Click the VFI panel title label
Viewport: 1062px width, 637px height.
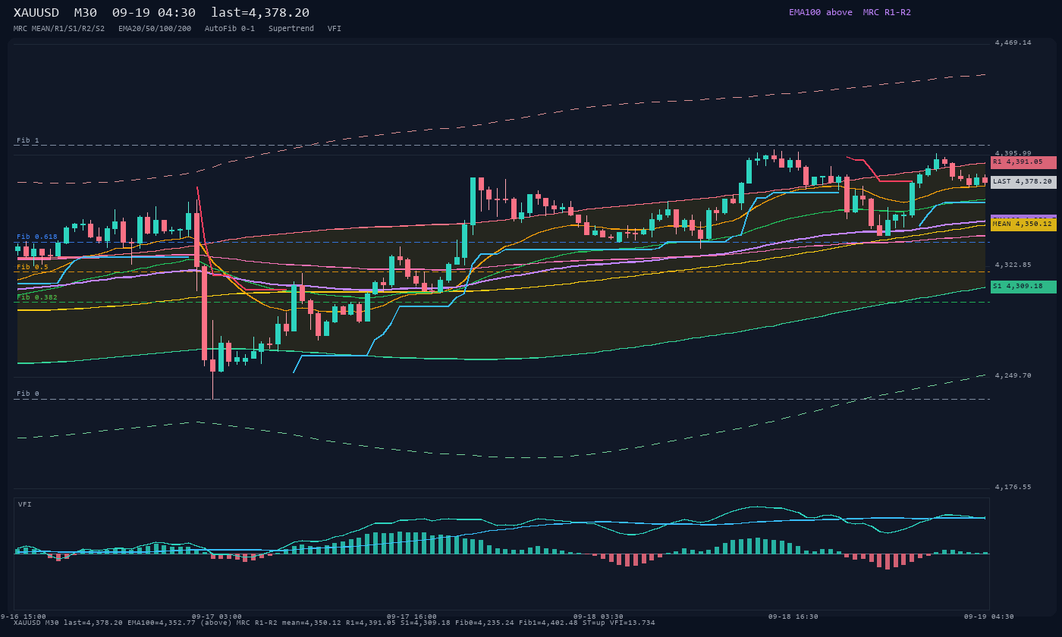(25, 504)
